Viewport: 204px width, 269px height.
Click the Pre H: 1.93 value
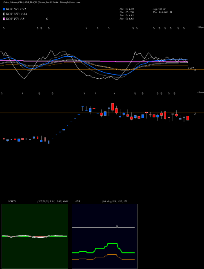[127, 12]
